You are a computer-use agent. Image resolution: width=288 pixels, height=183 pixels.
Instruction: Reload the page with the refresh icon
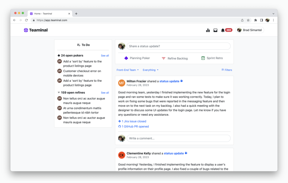(x=26, y=20)
